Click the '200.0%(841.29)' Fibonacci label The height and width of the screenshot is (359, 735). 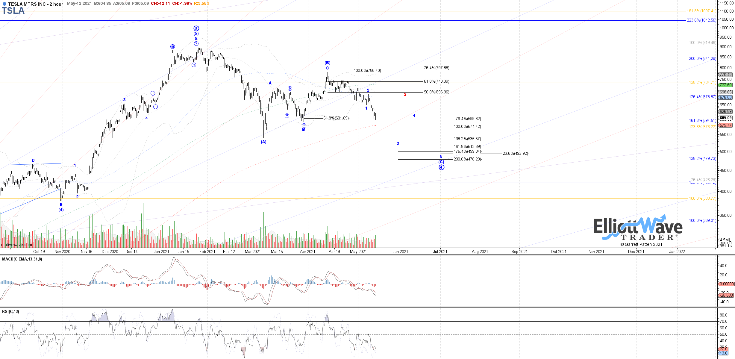click(703, 59)
